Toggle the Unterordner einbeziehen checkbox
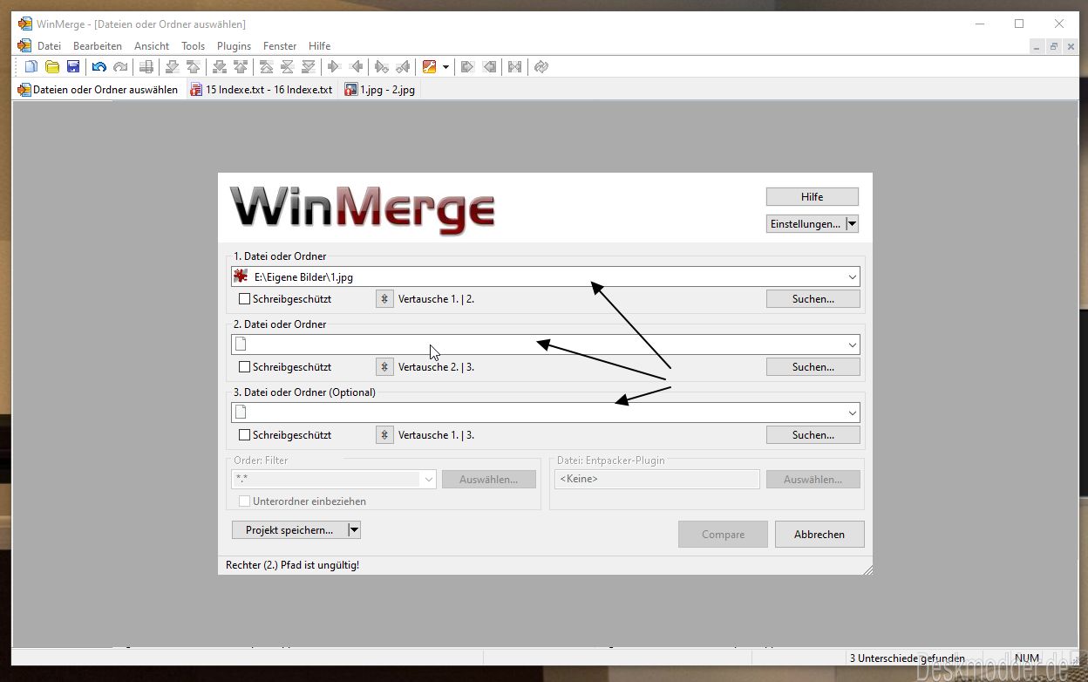This screenshot has width=1088, height=682. [245, 501]
